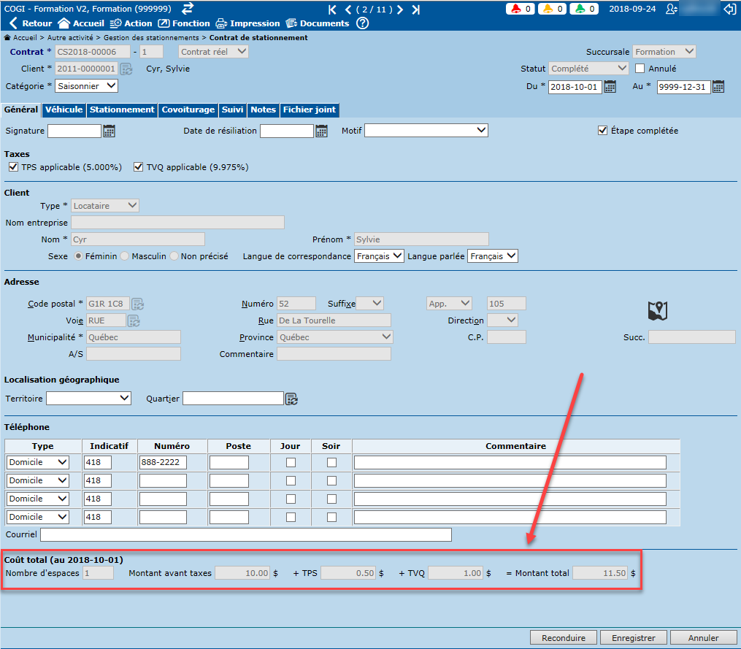Open calendar for Date de résiliation
741x649 pixels.
322,131
